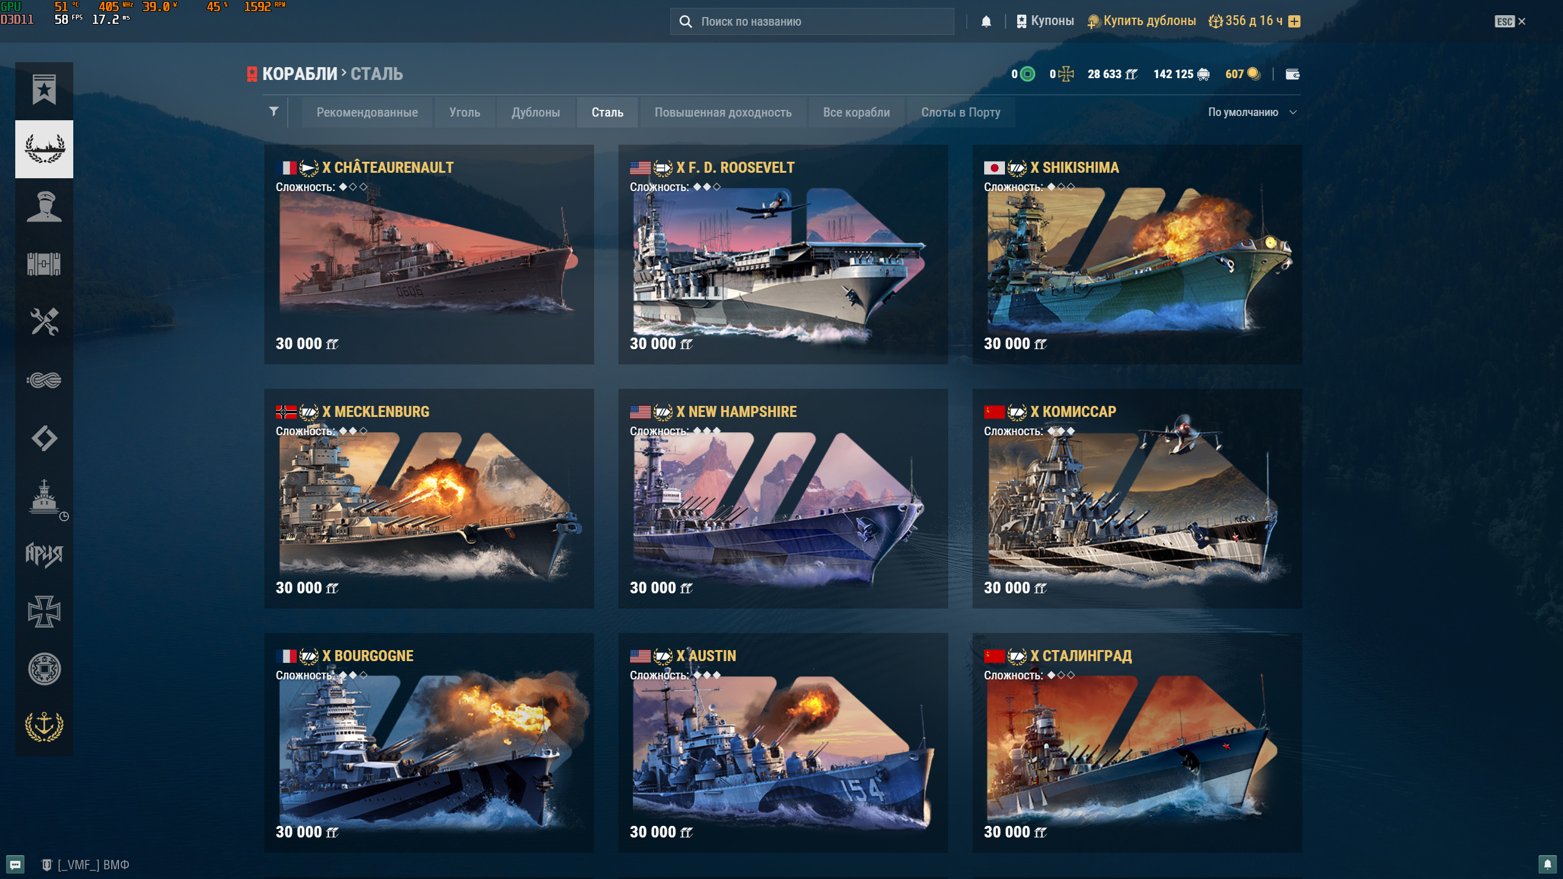Open the double chevron sidebar icon
The height and width of the screenshot is (879, 1563).
[44, 438]
